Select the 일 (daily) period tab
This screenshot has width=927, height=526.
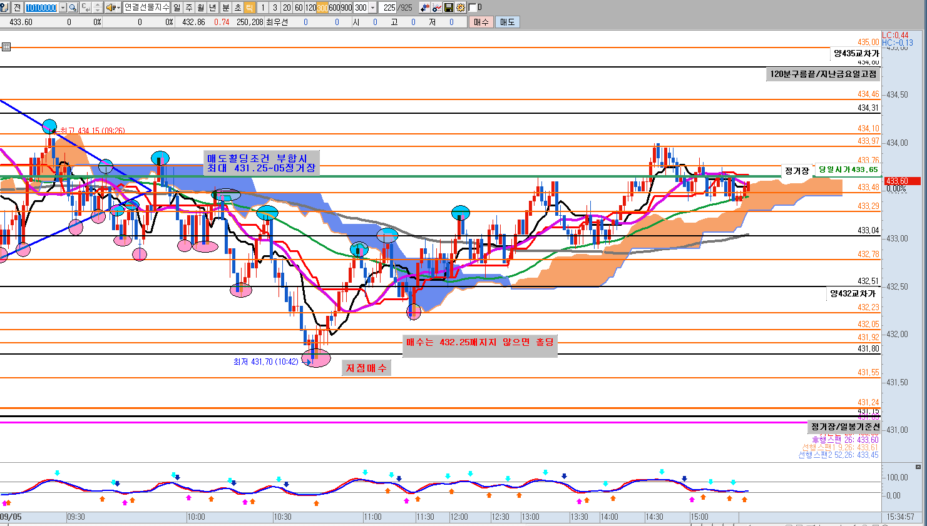click(177, 8)
